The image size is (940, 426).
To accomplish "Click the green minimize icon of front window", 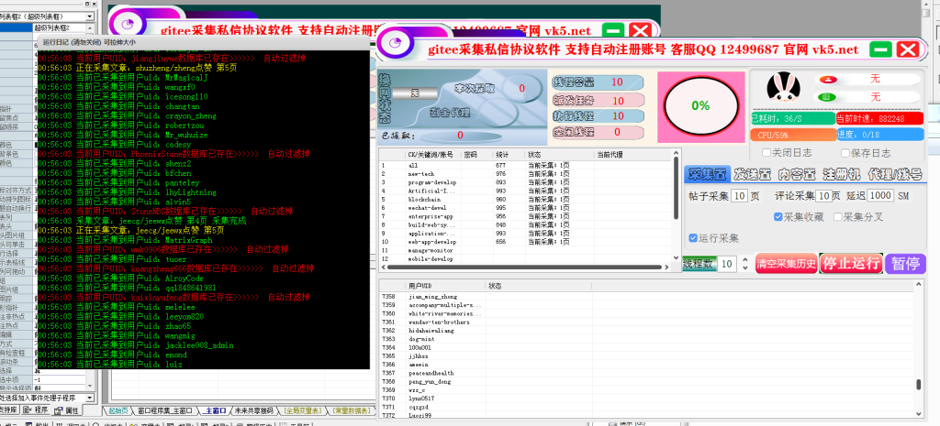I will pyautogui.click(x=881, y=49).
